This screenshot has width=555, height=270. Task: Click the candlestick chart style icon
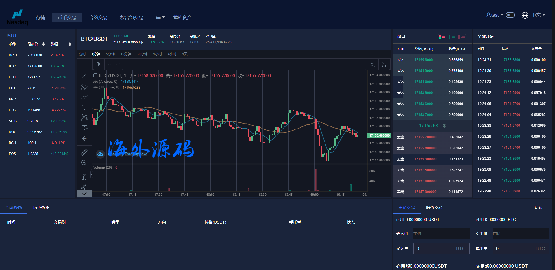(x=99, y=65)
